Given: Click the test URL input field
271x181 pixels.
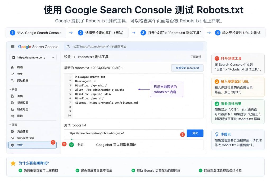Looking at the screenshot, I should pos(124,133).
